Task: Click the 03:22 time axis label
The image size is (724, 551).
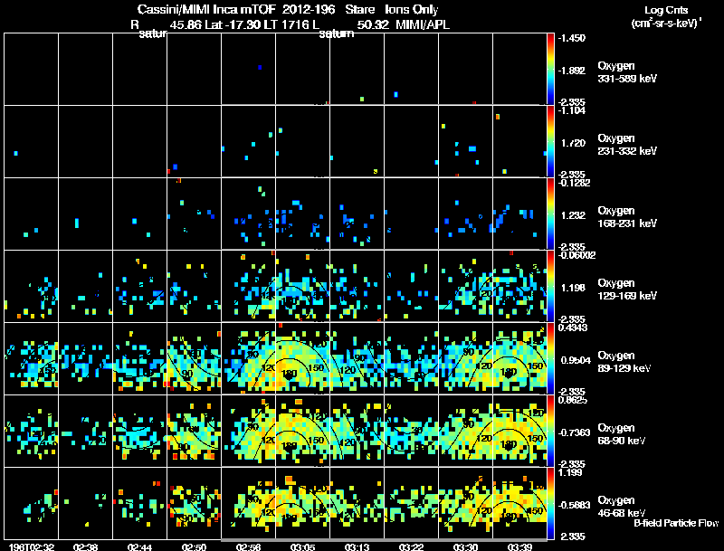Action: 411,546
